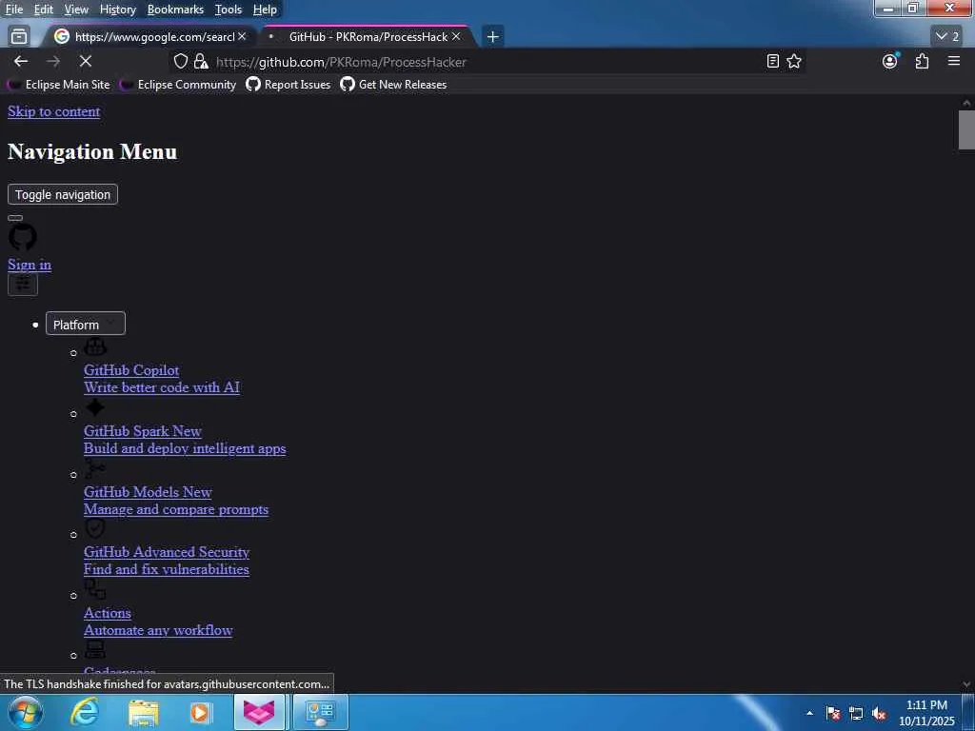This screenshot has height=731, width=975.
Task: Open GitHub Advanced Security link
Action: click(167, 552)
